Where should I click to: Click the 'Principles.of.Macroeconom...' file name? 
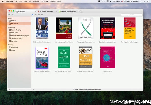tap(86, 42)
